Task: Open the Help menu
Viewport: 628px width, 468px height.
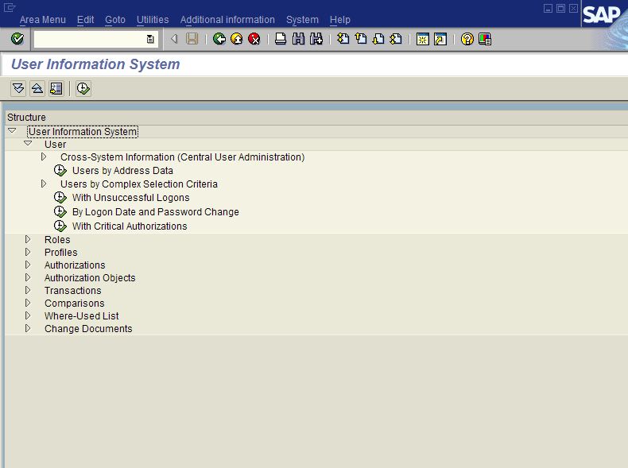Action: [340, 20]
